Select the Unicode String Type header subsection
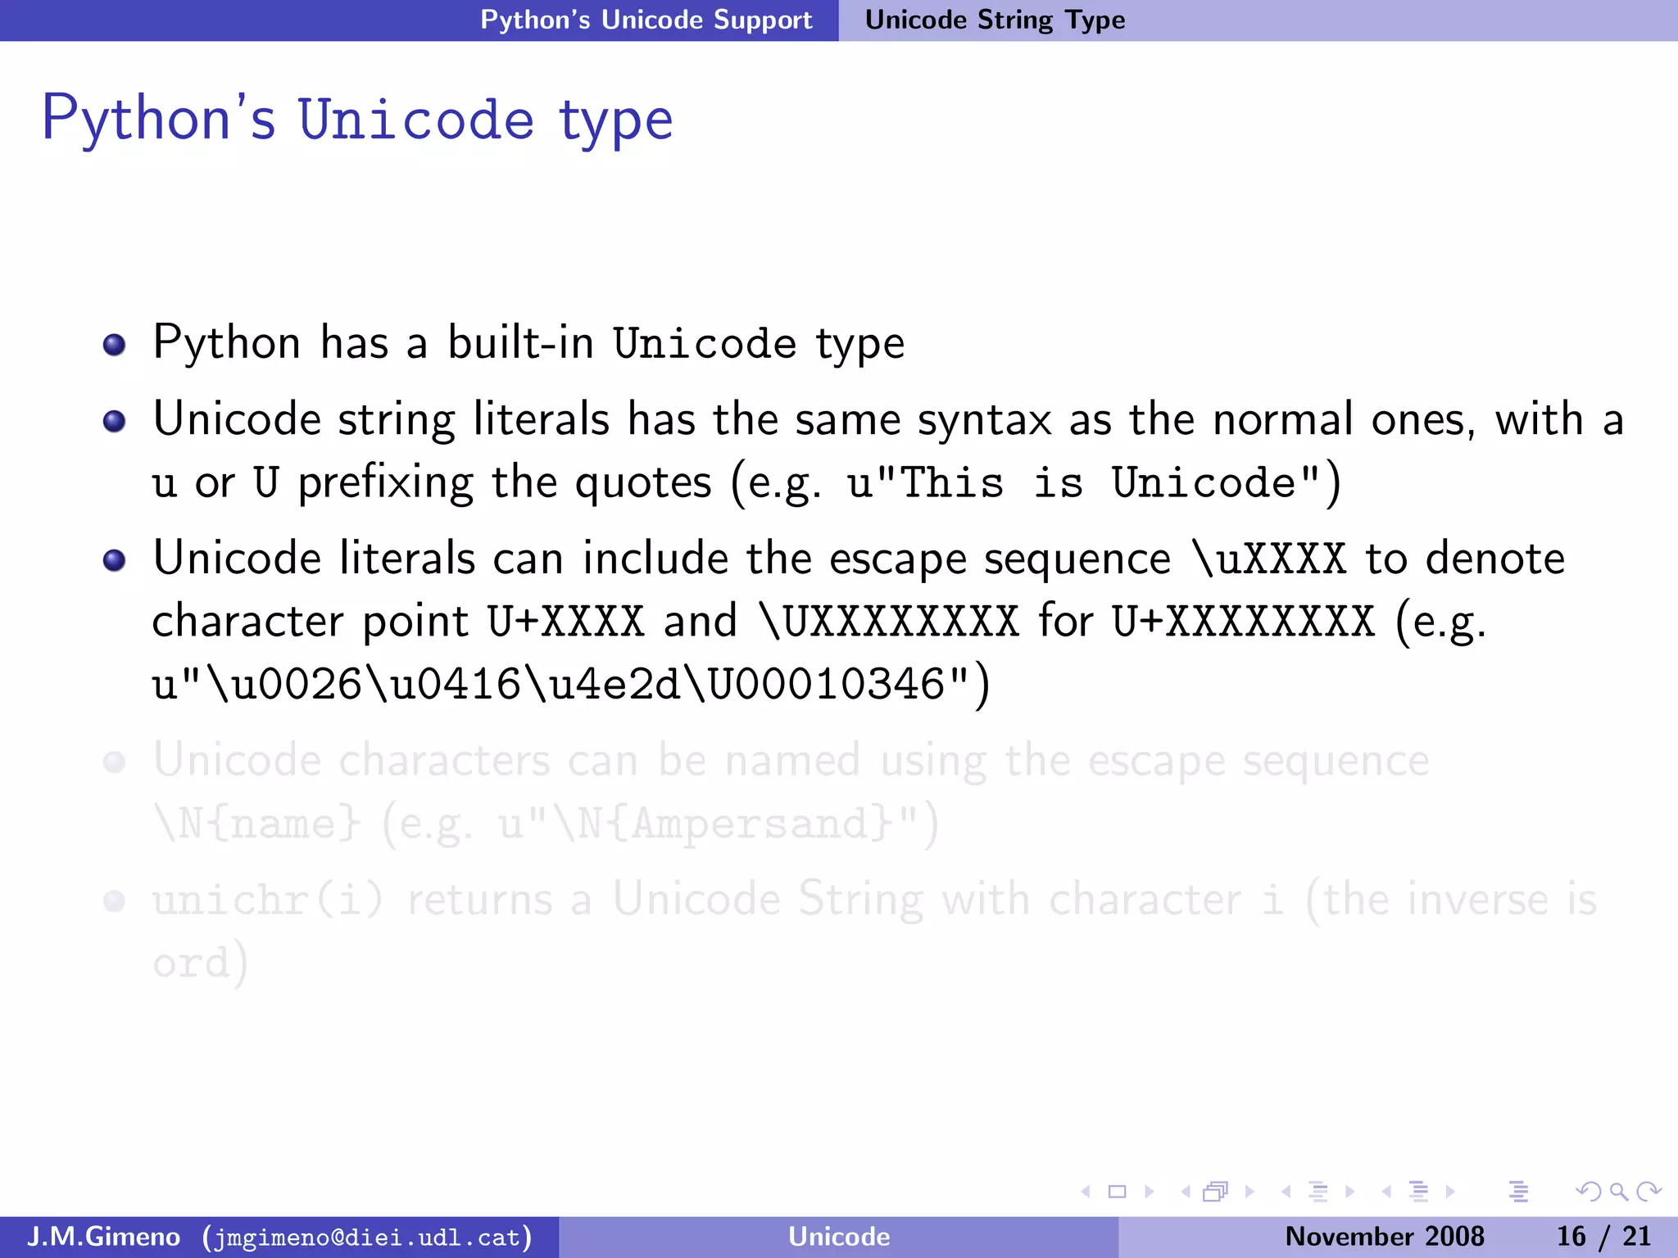The image size is (1678, 1258). [995, 20]
